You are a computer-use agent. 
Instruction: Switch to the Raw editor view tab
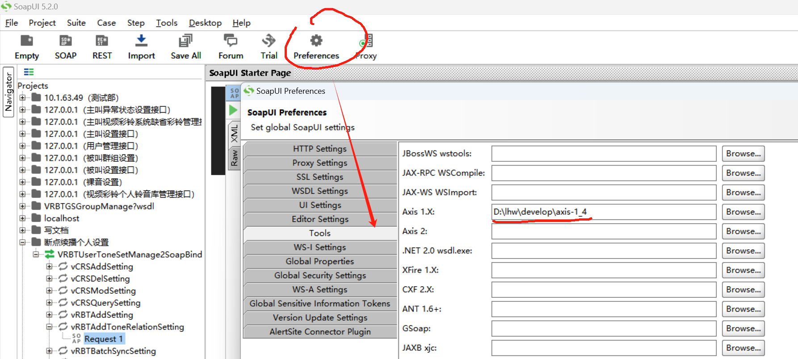pos(234,159)
